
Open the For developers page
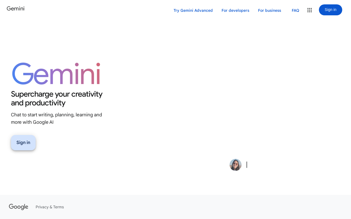point(235,10)
